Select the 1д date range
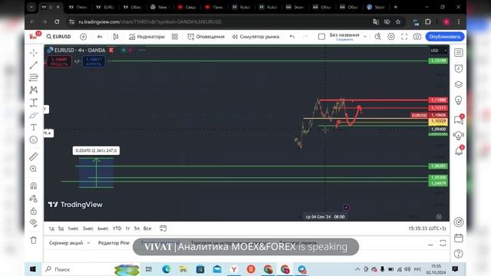491x276 pixels. click(x=51, y=228)
